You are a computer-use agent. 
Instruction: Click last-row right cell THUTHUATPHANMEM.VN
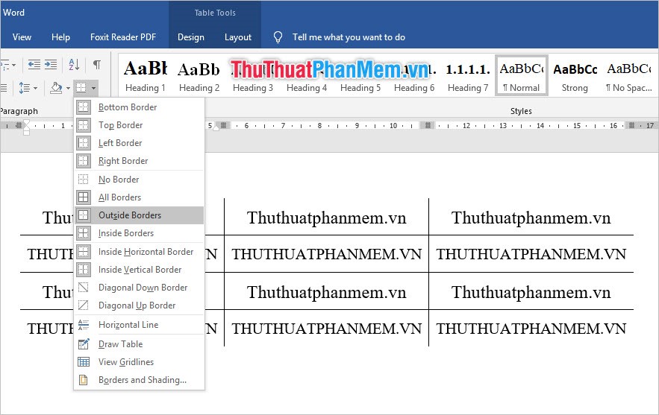531,329
